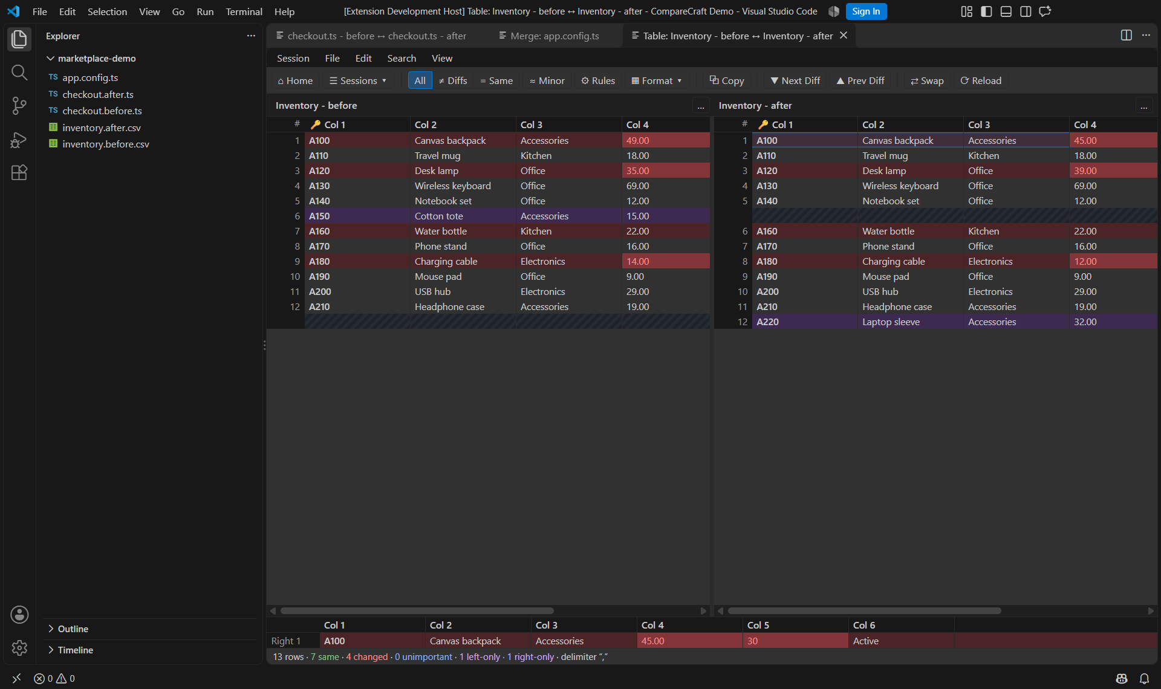This screenshot has height=689, width=1161.
Task: Switch to Merge: app.config.ts tab
Action: point(554,36)
